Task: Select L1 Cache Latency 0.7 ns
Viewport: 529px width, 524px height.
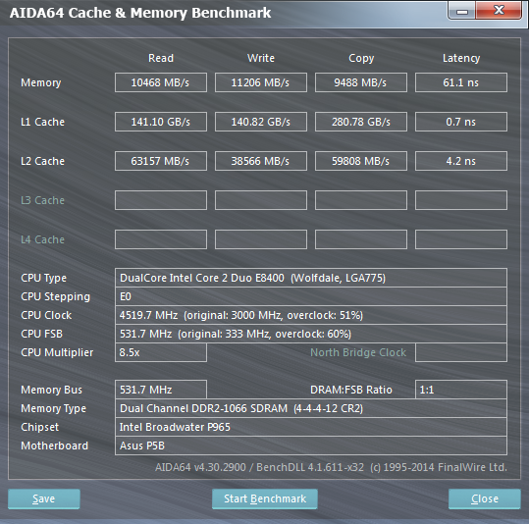Action: [x=461, y=122]
